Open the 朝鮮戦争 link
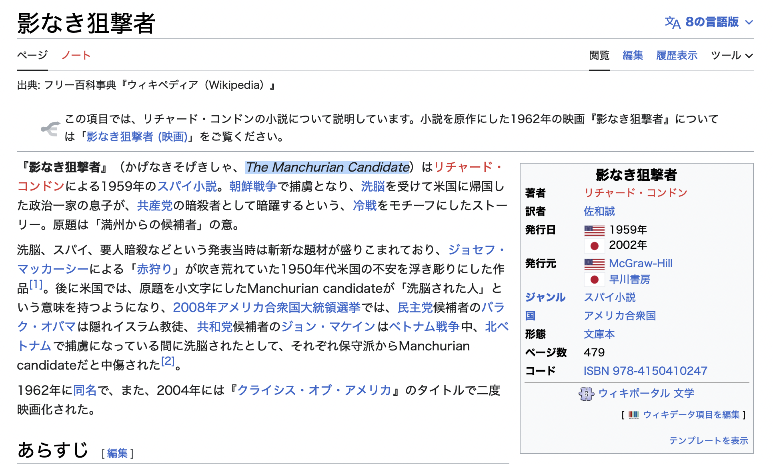Screen dimensions: 773x464 click(x=253, y=186)
